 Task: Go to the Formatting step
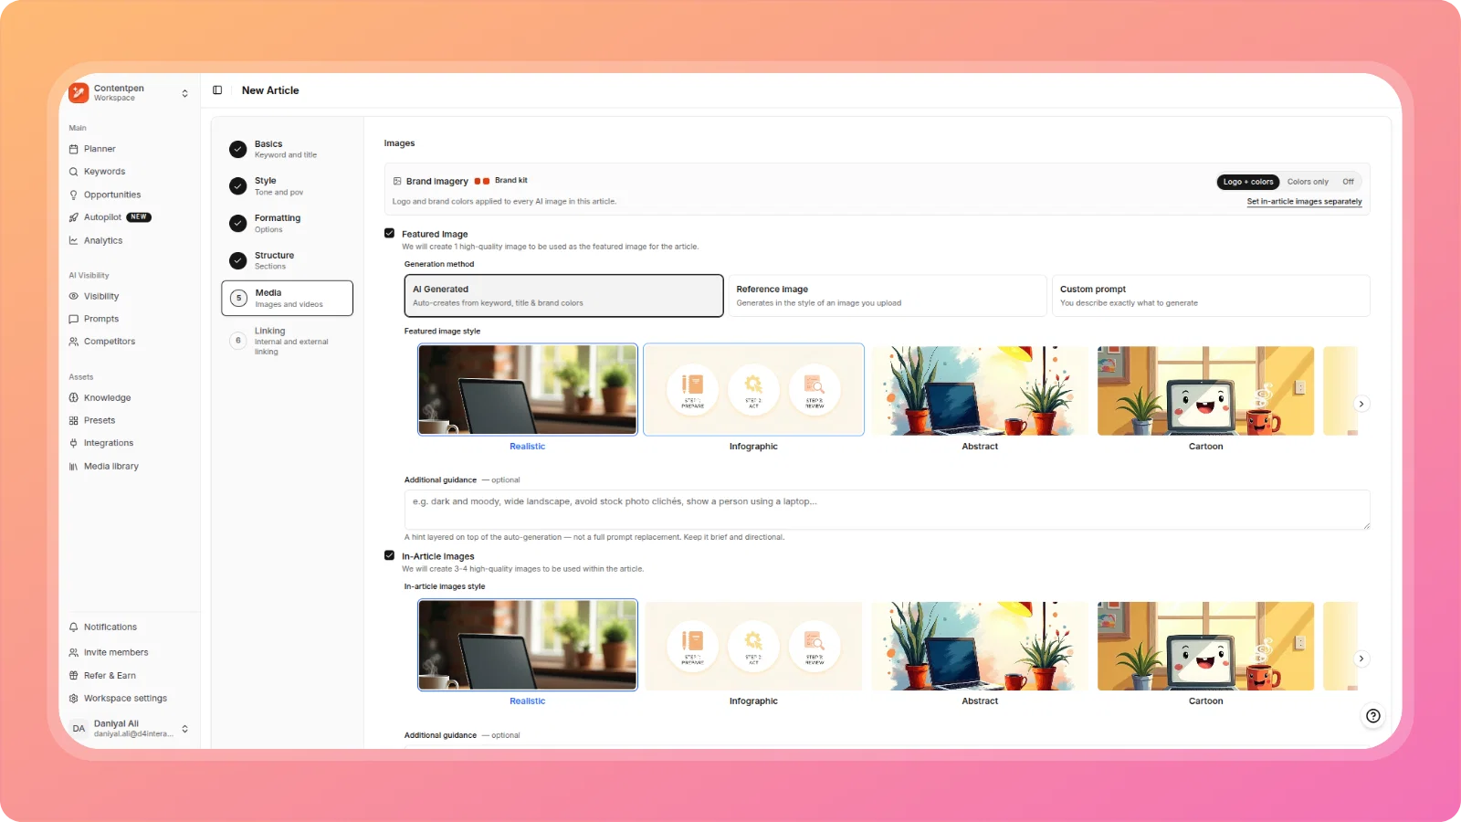coord(287,224)
